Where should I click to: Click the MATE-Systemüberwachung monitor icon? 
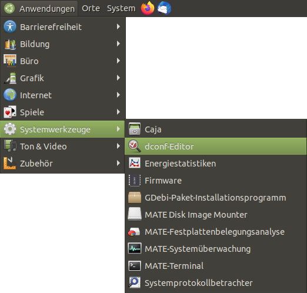135,248
